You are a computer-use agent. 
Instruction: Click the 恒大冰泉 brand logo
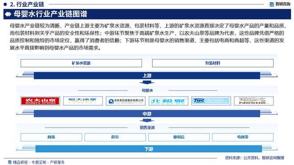click(83, 101)
